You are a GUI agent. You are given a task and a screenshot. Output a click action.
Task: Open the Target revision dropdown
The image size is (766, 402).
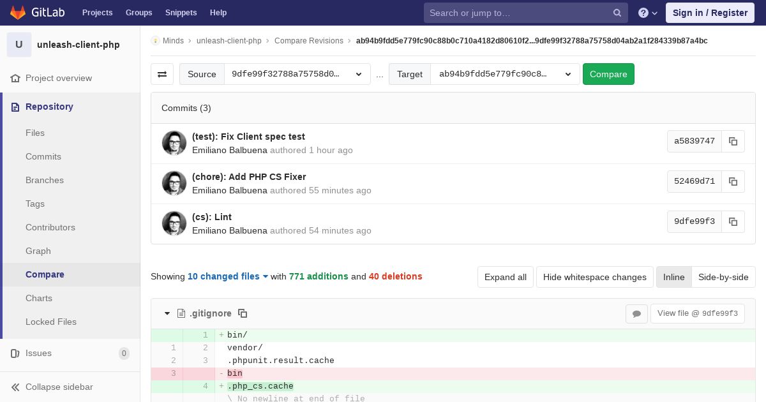click(505, 74)
